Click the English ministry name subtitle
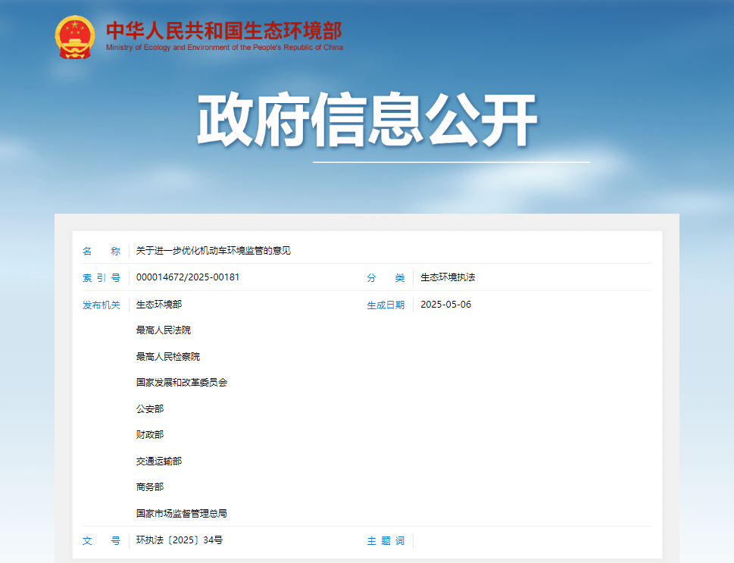 click(224, 47)
